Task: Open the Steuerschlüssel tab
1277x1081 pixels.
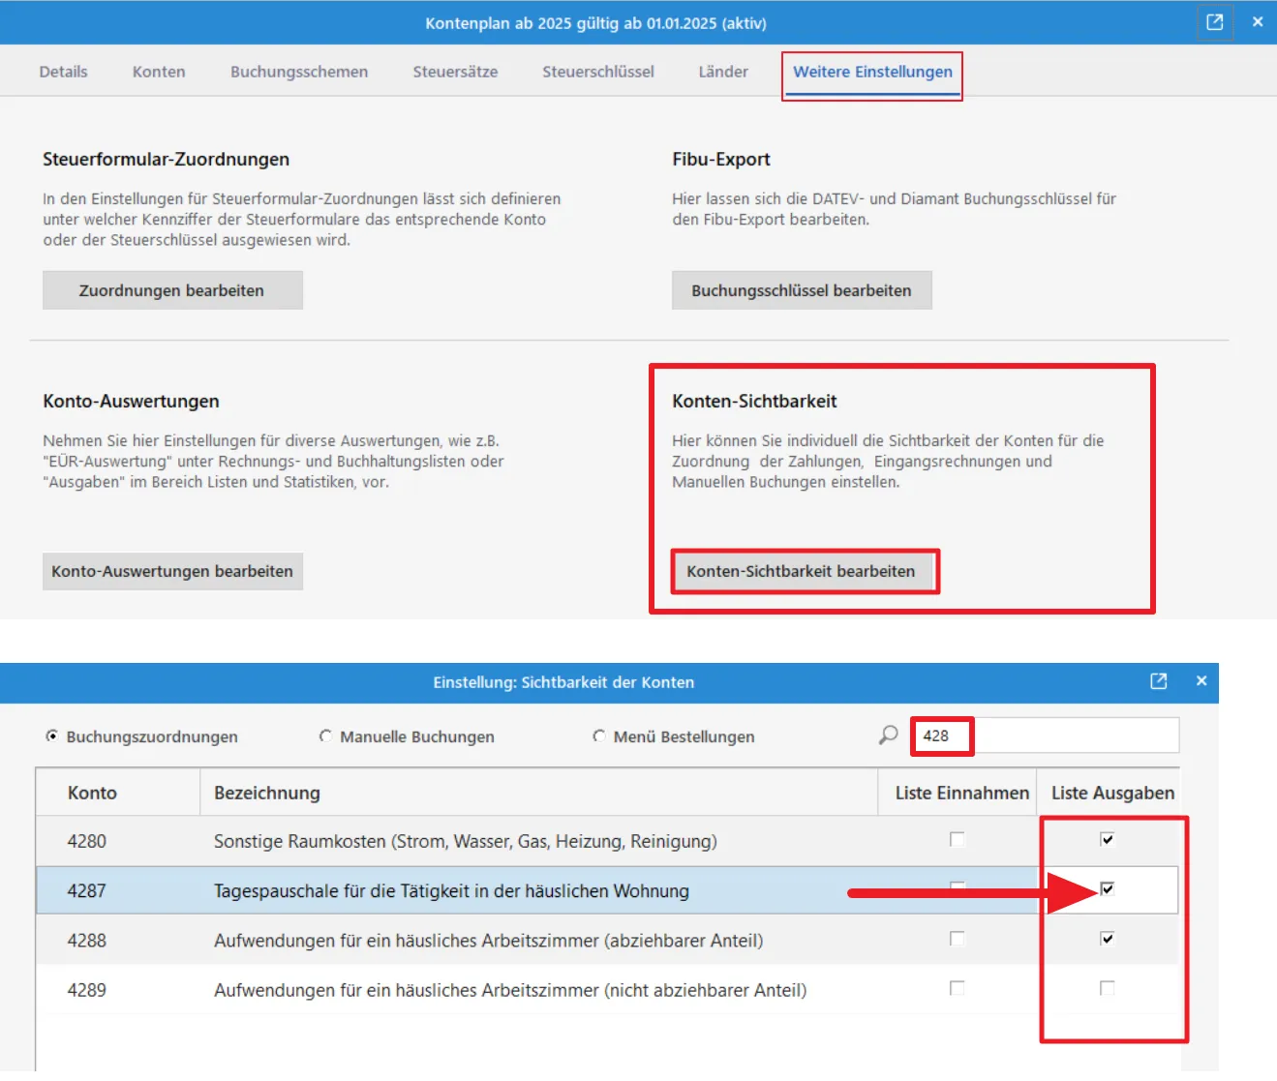Action: 597,72
